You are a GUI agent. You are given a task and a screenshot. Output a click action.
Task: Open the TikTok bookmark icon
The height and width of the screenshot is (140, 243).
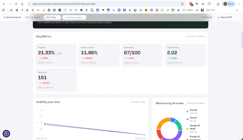point(179,10)
